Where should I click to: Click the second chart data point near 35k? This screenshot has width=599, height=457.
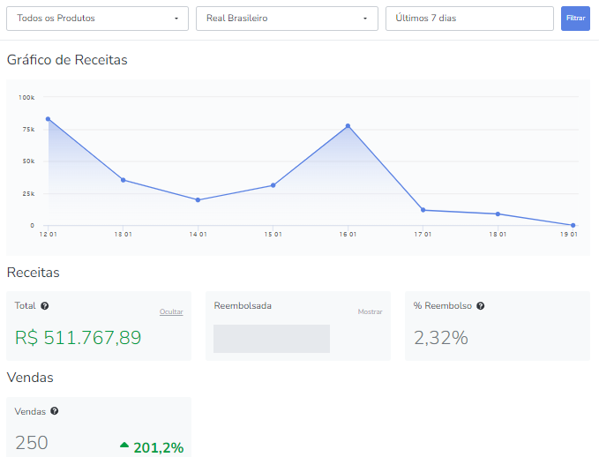click(x=123, y=180)
